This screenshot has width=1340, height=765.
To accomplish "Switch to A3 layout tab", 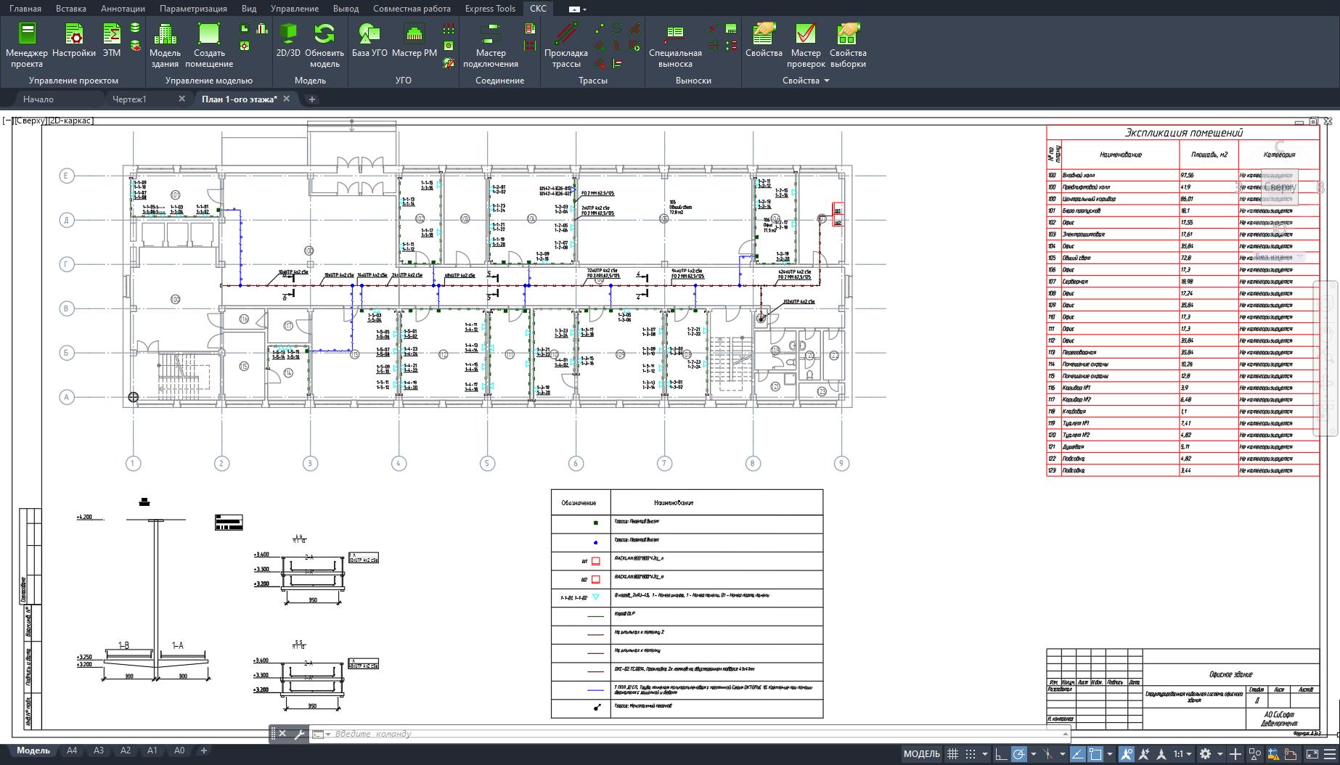I will [x=99, y=750].
